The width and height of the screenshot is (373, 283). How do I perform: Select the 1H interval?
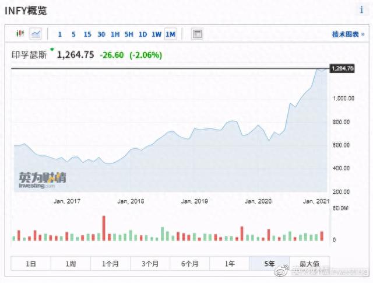coord(115,34)
